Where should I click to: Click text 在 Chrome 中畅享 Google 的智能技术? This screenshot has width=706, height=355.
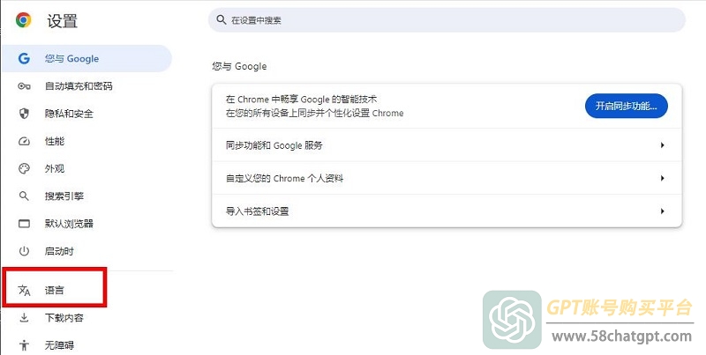click(x=301, y=100)
